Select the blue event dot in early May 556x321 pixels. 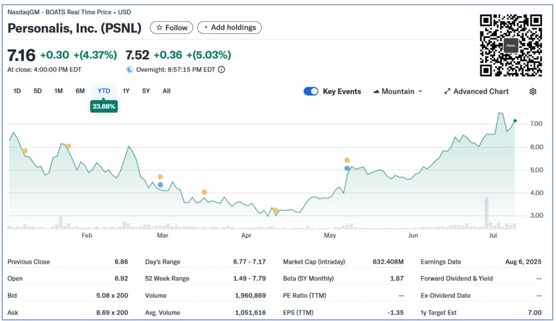click(347, 169)
